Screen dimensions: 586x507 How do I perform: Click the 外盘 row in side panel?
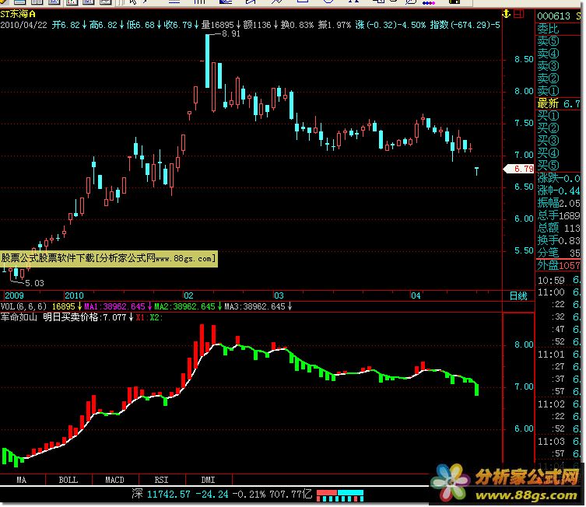point(559,265)
